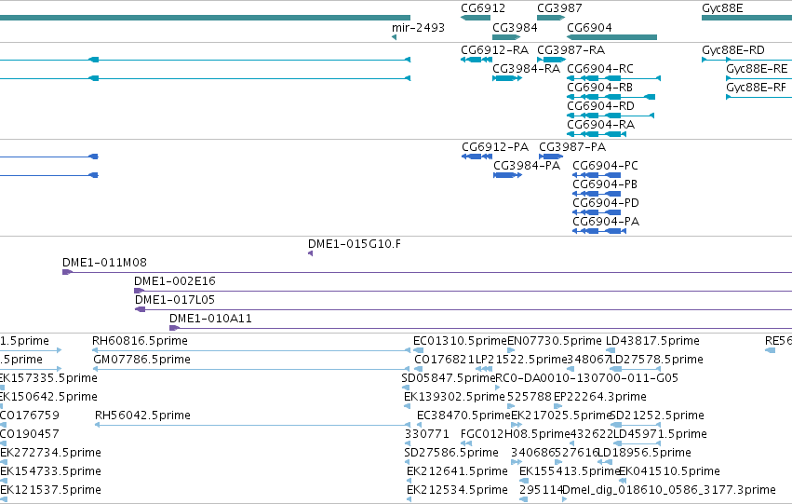Select transcript CG6904-RC label
The image size is (792, 504).
click(x=600, y=69)
